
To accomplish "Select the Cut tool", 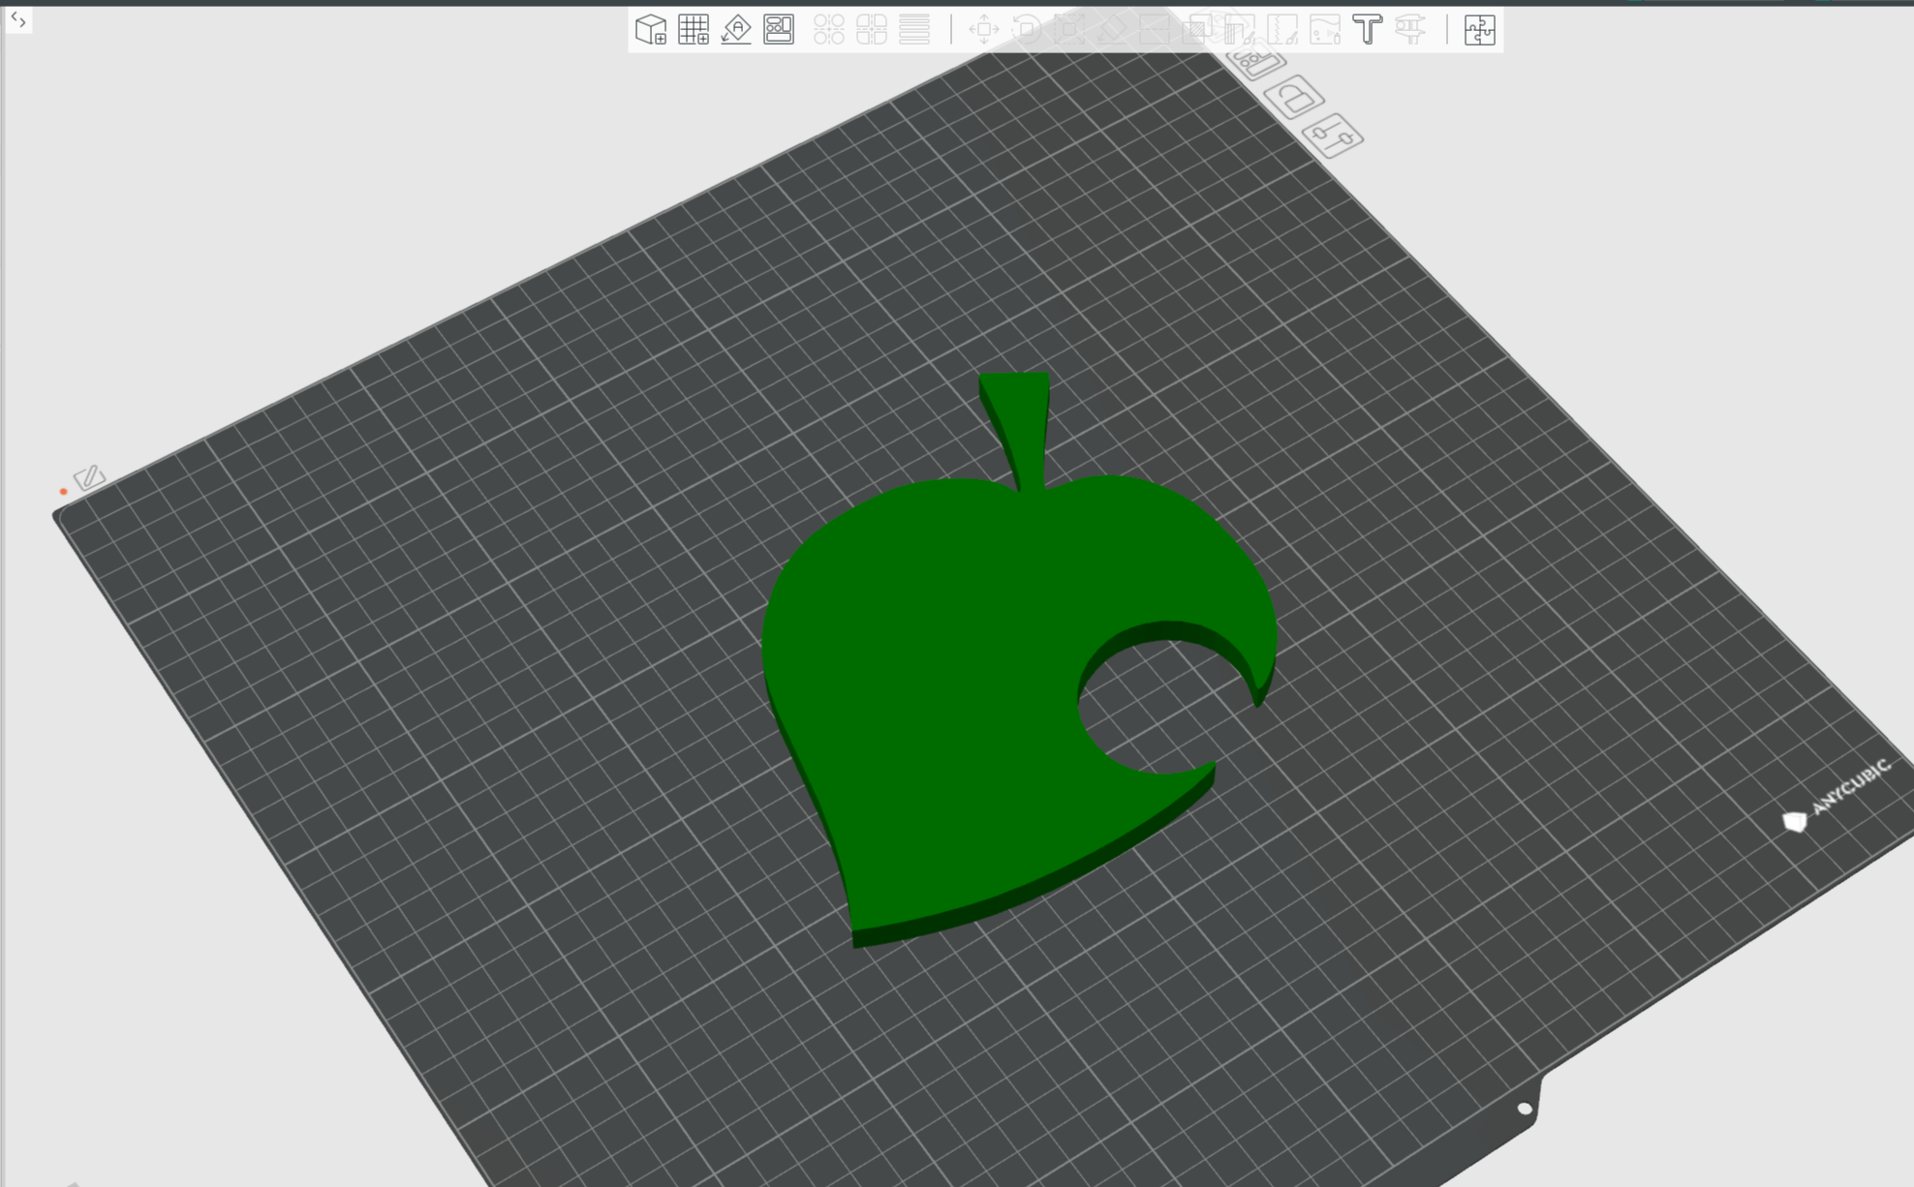I will [1155, 29].
